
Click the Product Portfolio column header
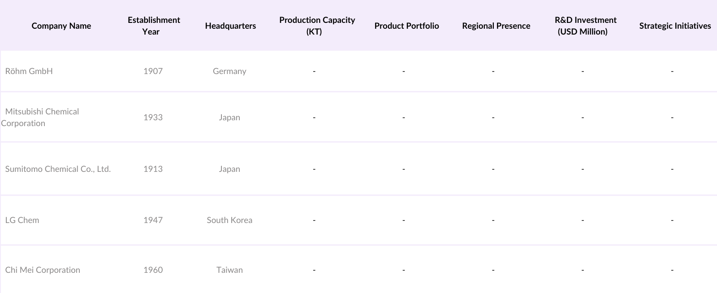[406, 26]
